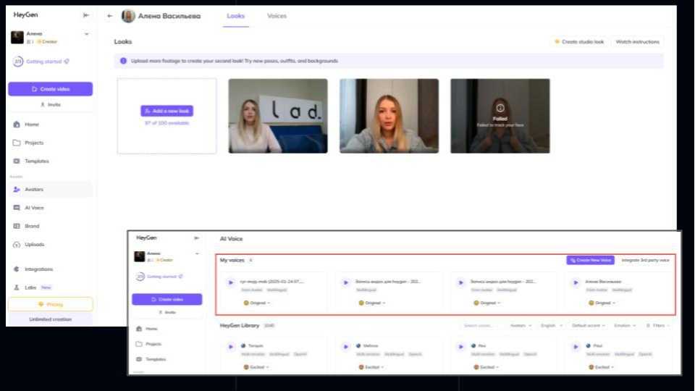
Task: Open Getting started in the main sidebar
Action: [x=41, y=62]
